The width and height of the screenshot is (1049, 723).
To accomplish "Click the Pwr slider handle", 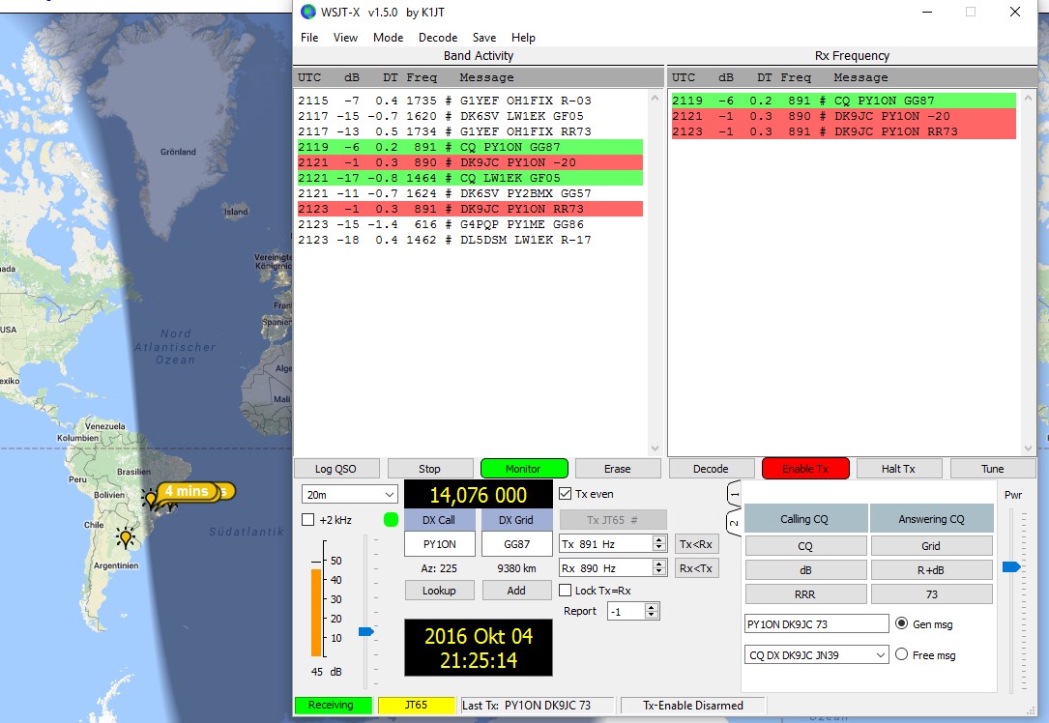I will coord(1011,566).
